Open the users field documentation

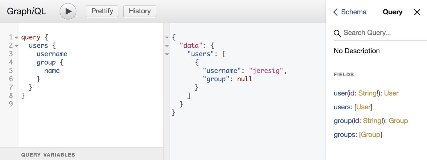tap(342, 107)
